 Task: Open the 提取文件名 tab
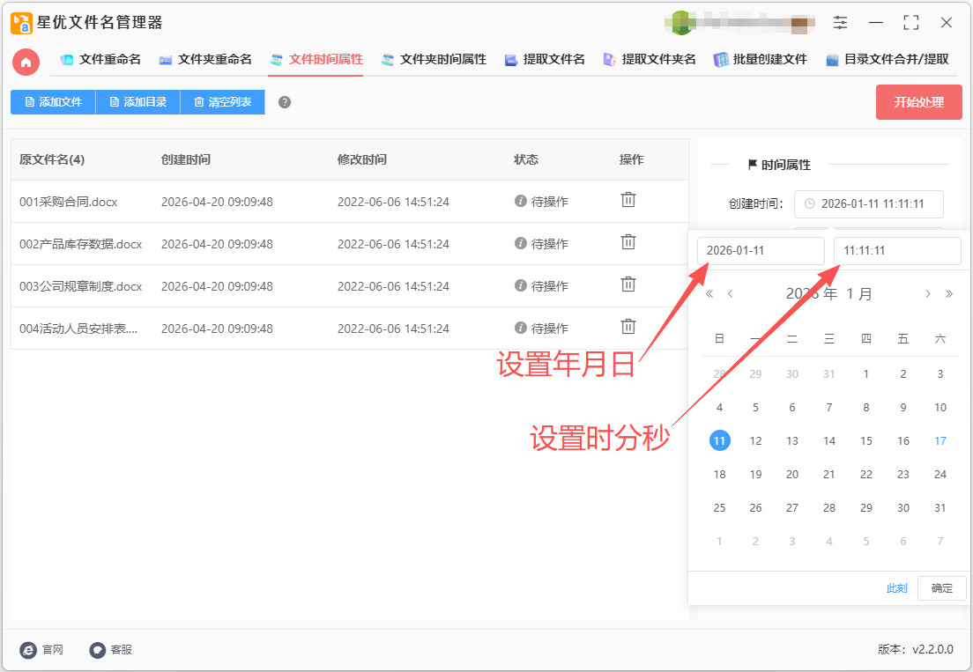544,60
